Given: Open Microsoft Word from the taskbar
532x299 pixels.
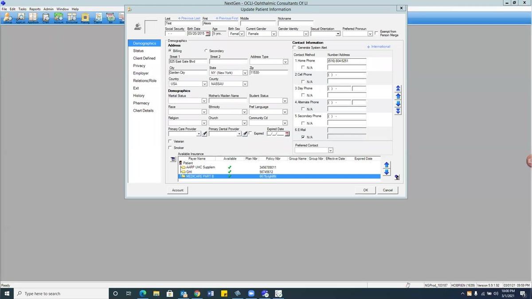Looking at the screenshot, I should point(211,294).
